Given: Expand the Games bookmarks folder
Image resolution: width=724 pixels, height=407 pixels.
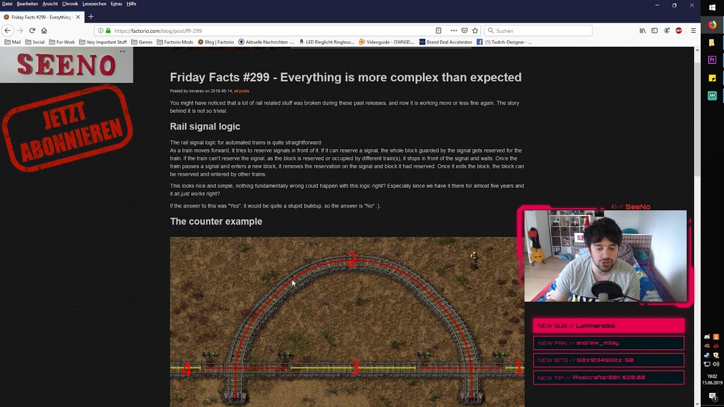Looking at the screenshot, I should [x=142, y=42].
